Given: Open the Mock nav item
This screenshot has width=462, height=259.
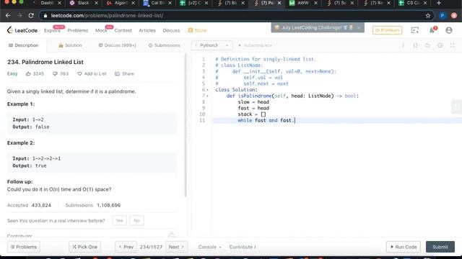Looking at the screenshot, I should click(x=101, y=30).
